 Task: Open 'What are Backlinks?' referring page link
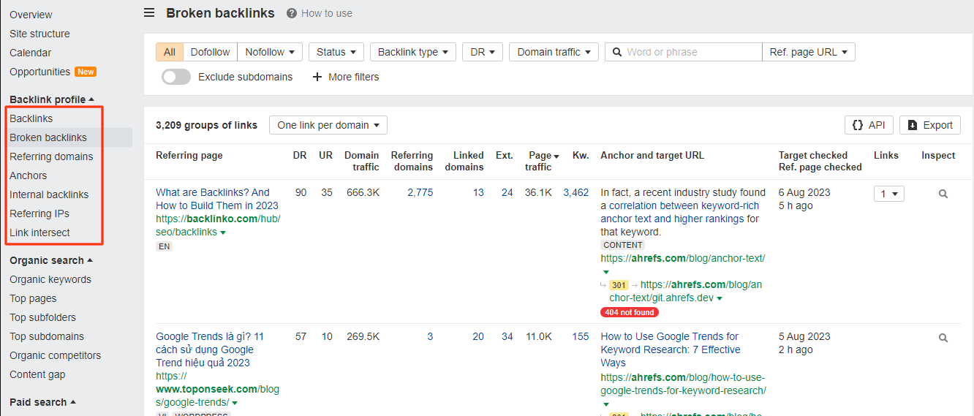click(x=217, y=199)
